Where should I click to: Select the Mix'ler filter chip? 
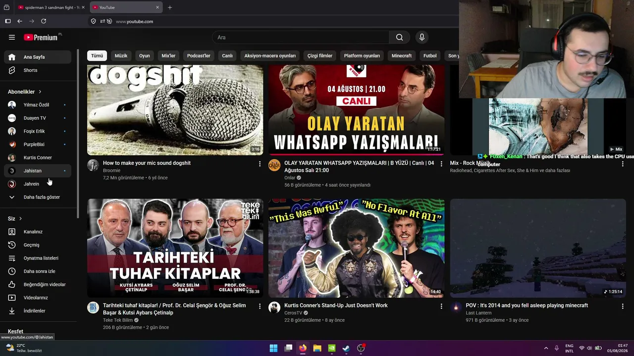point(168,56)
